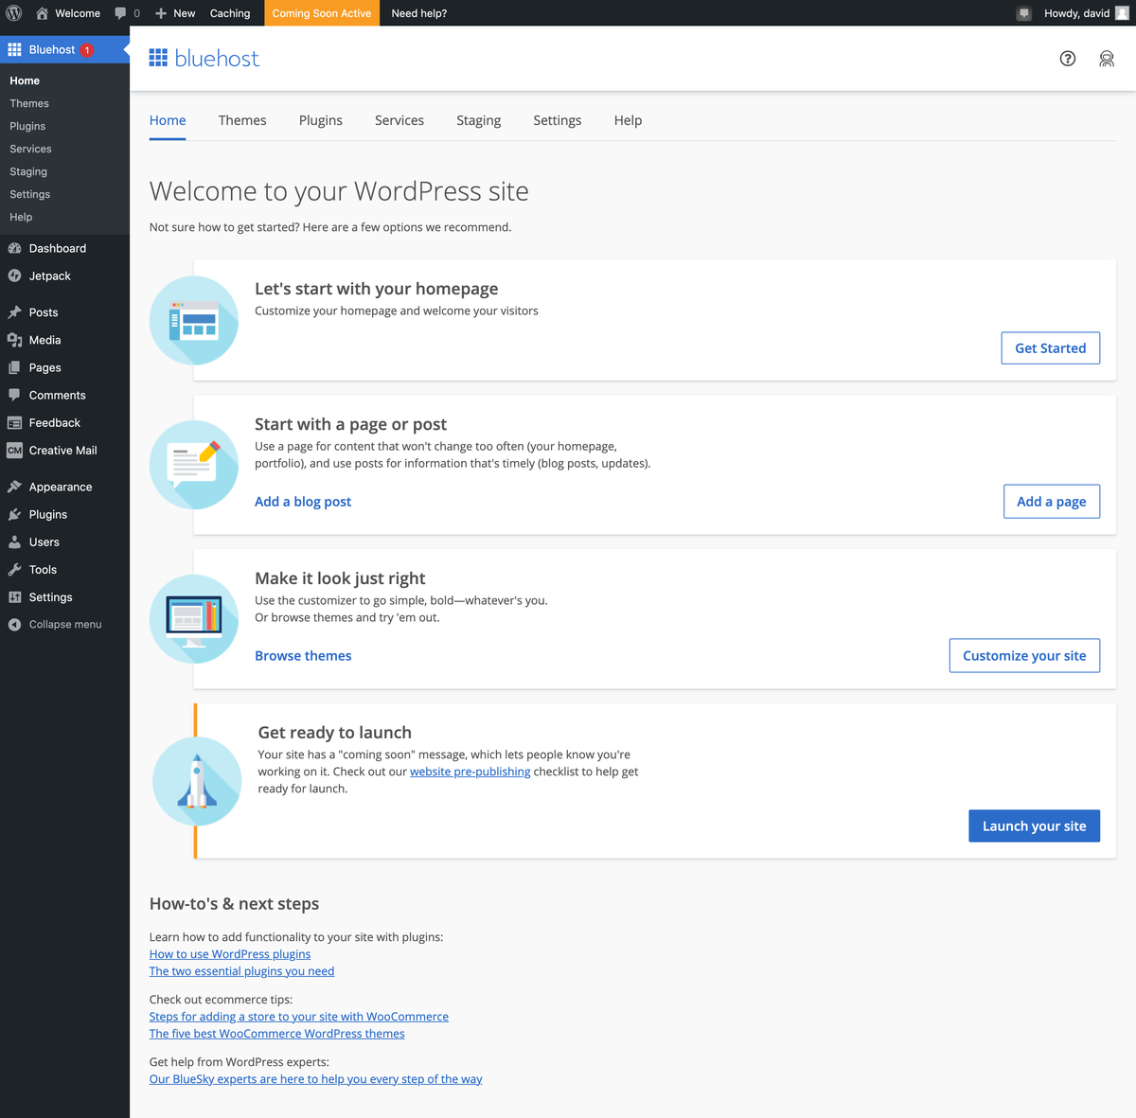The height and width of the screenshot is (1118, 1136).
Task: Click the Feedback form icon
Action: (14, 422)
